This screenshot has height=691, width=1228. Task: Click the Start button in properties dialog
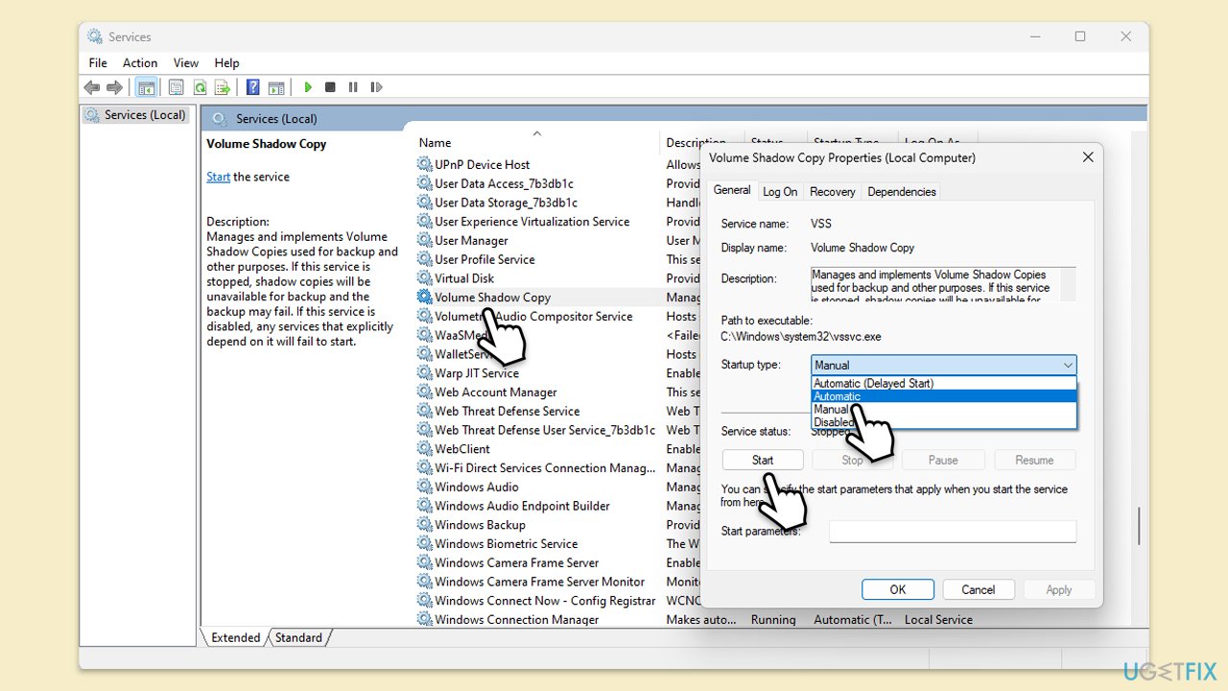(763, 460)
